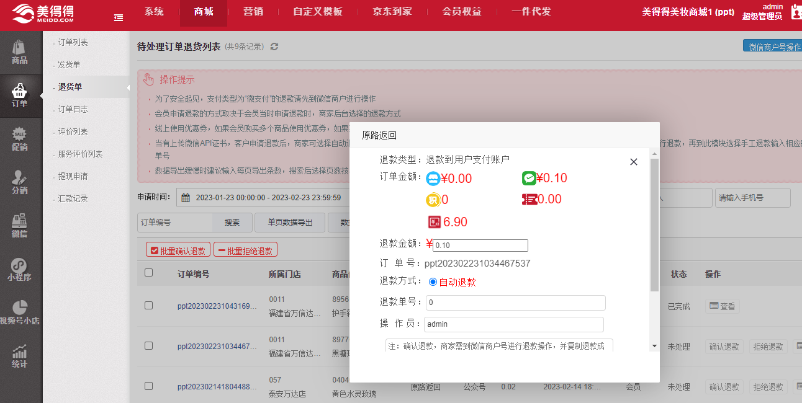Click the red card icon next to 6.90
This screenshot has width=802, height=403.
435,222
